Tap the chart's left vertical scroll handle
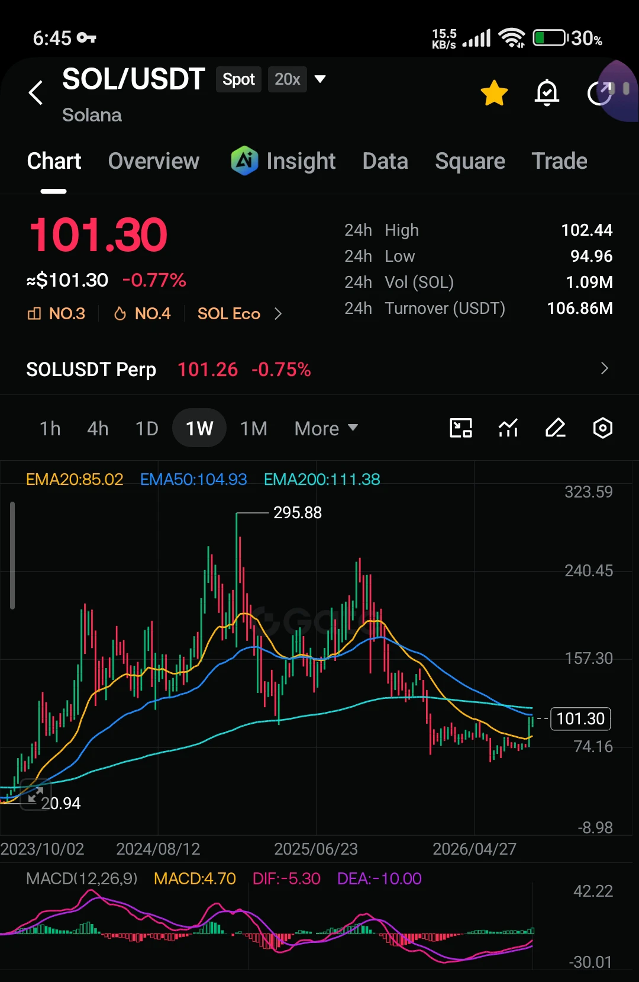The height and width of the screenshot is (982, 639). [x=12, y=556]
